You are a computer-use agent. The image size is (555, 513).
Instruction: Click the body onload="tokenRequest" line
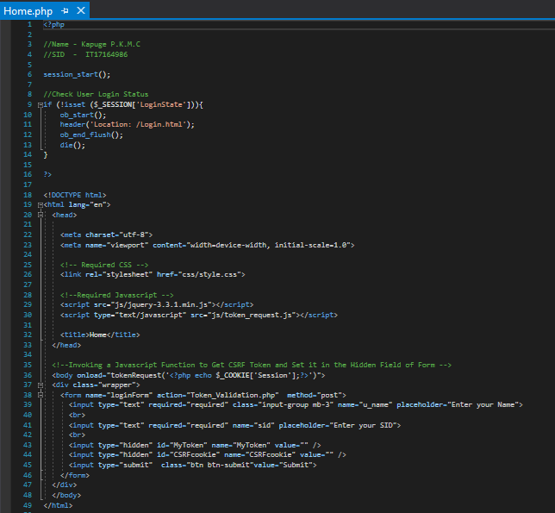[x=188, y=375]
